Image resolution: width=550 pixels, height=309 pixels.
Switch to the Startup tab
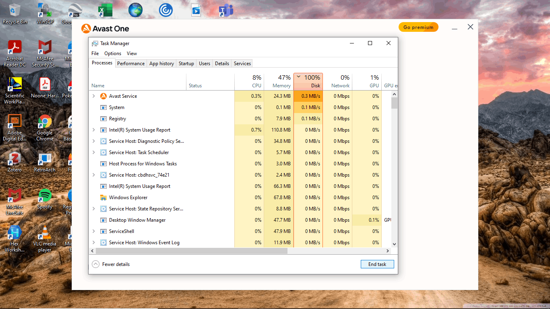pyautogui.click(x=186, y=64)
